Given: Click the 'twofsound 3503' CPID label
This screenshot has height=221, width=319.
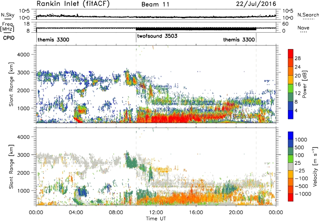Looking at the screenshot, I should [x=157, y=36].
